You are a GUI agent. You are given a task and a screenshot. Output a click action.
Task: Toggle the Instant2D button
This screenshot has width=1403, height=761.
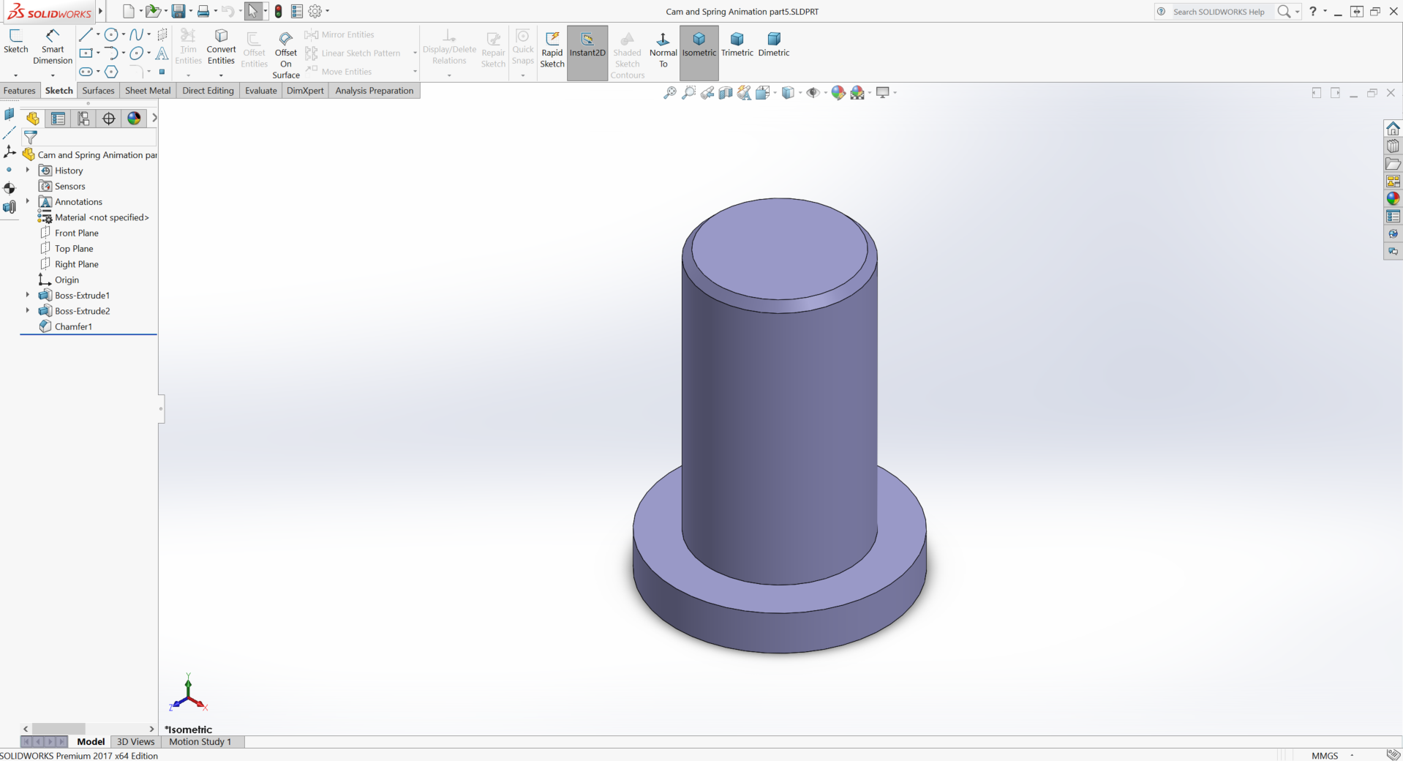click(x=587, y=53)
